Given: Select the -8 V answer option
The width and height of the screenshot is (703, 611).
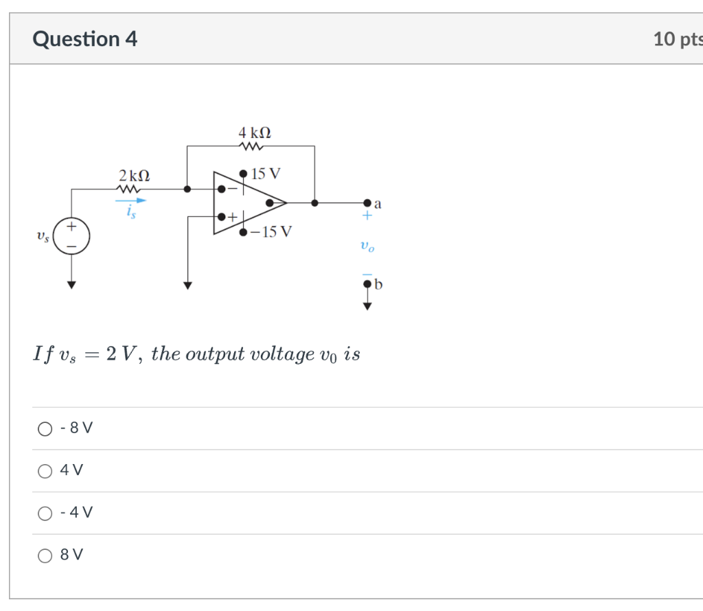Looking at the screenshot, I should pos(45,428).
